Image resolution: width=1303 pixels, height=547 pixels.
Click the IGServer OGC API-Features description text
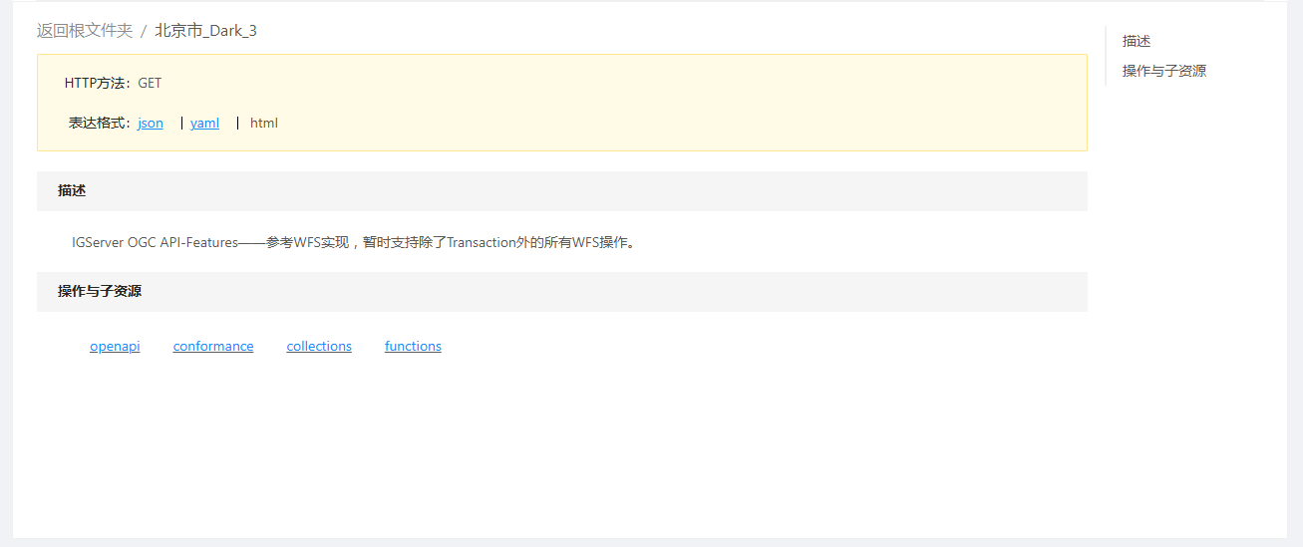coord(353,242)
